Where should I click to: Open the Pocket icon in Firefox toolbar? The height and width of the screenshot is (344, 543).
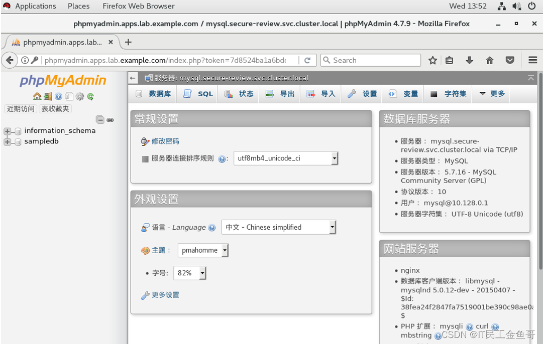point(510,60)
